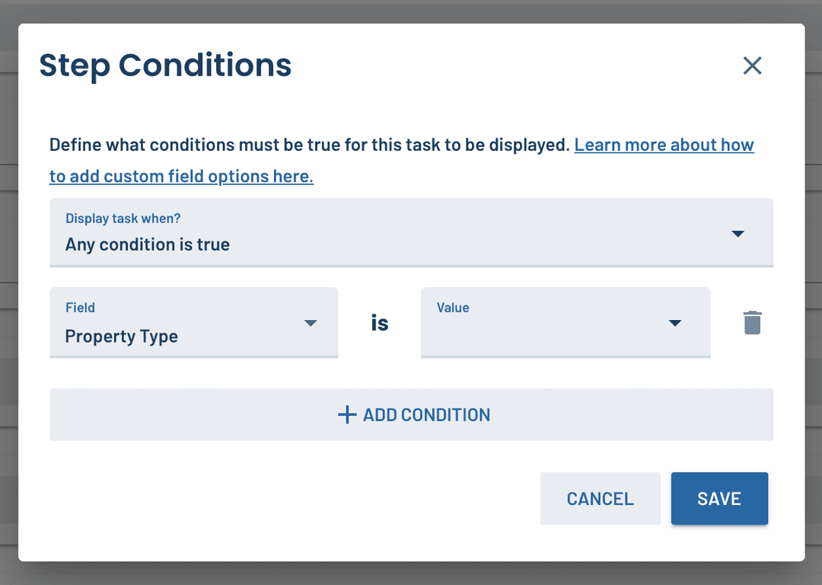Cancel changes to step conditions
Screen dimensions: 822x585
(x=600, y=498)
